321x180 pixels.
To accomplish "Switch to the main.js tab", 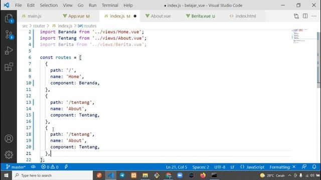I will 35,16.
